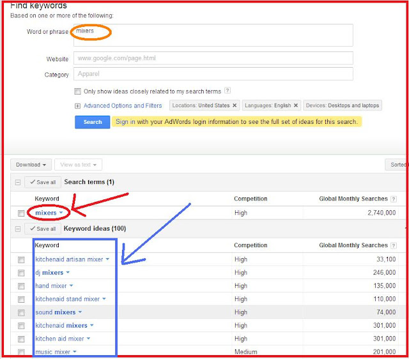Expand Advanced Options and Filters plus icon

pyautogui.click(x=77, y=106)
